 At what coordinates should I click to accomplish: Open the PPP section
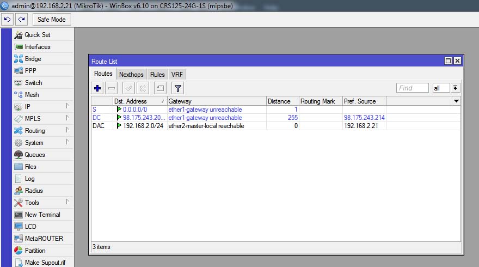[43, 71]
